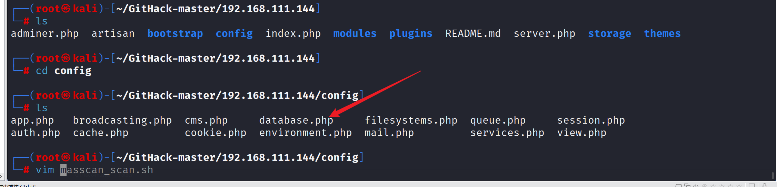The height and width of the screenshot is (187, 777).
Task: Click adminer.php in the first listing
Action: (x=45, y=33)
